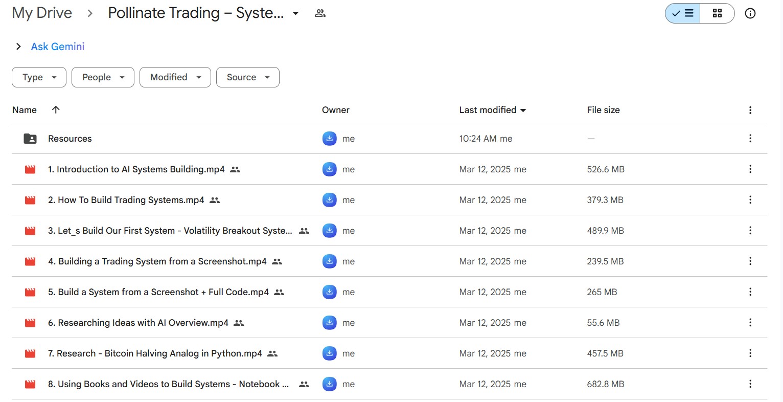Open the Pollinate Trading folder name dropdown
Viewport: 783px width, 402px height.
tap(295, 13)
